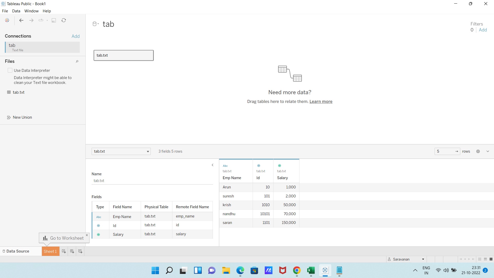
Task: Click the Learn more link
Action: (x=321, y=101)
